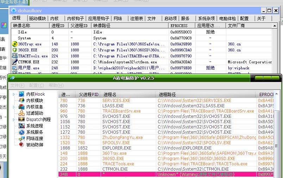Click the 内核信息 tree icon
This screenshot has width=283, height=178.
click(x=21, y=107)
